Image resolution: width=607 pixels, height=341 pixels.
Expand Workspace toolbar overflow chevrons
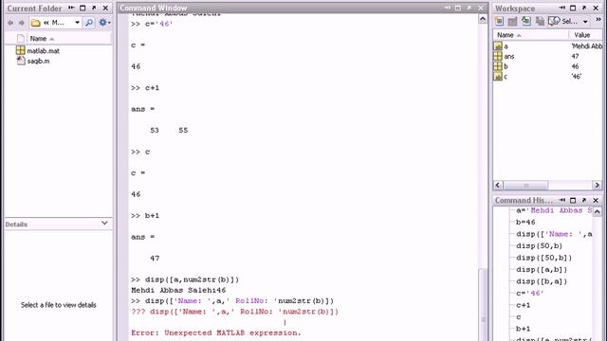point(598,19)
